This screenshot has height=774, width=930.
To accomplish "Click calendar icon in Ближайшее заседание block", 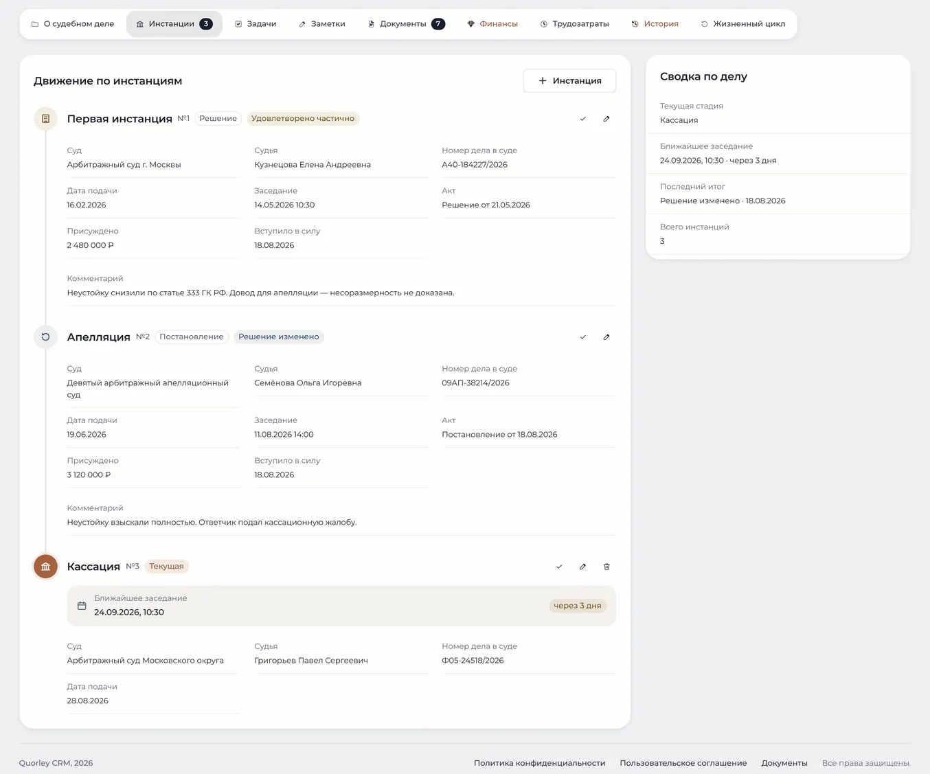I will tap(82, 606).
